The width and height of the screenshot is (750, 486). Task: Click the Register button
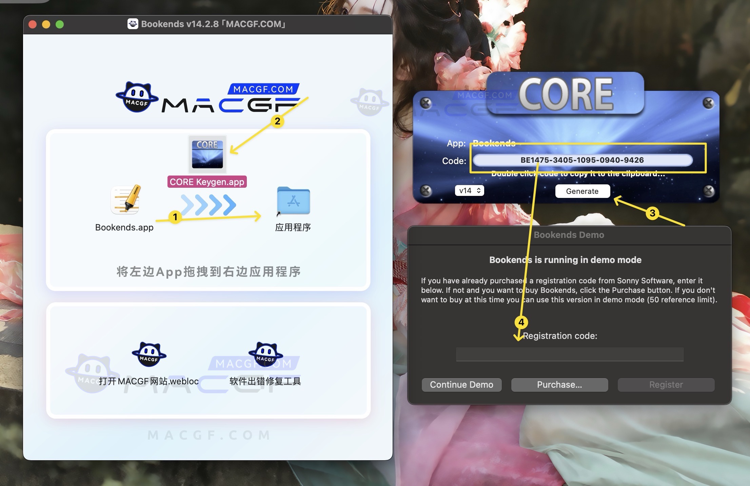666,384
